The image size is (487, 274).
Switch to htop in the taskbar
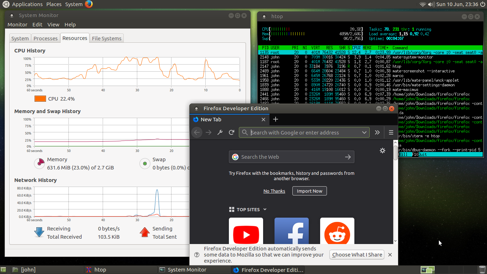coord(120,270)
